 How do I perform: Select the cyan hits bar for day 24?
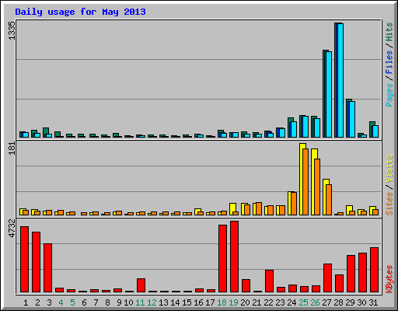coord(294,129)
